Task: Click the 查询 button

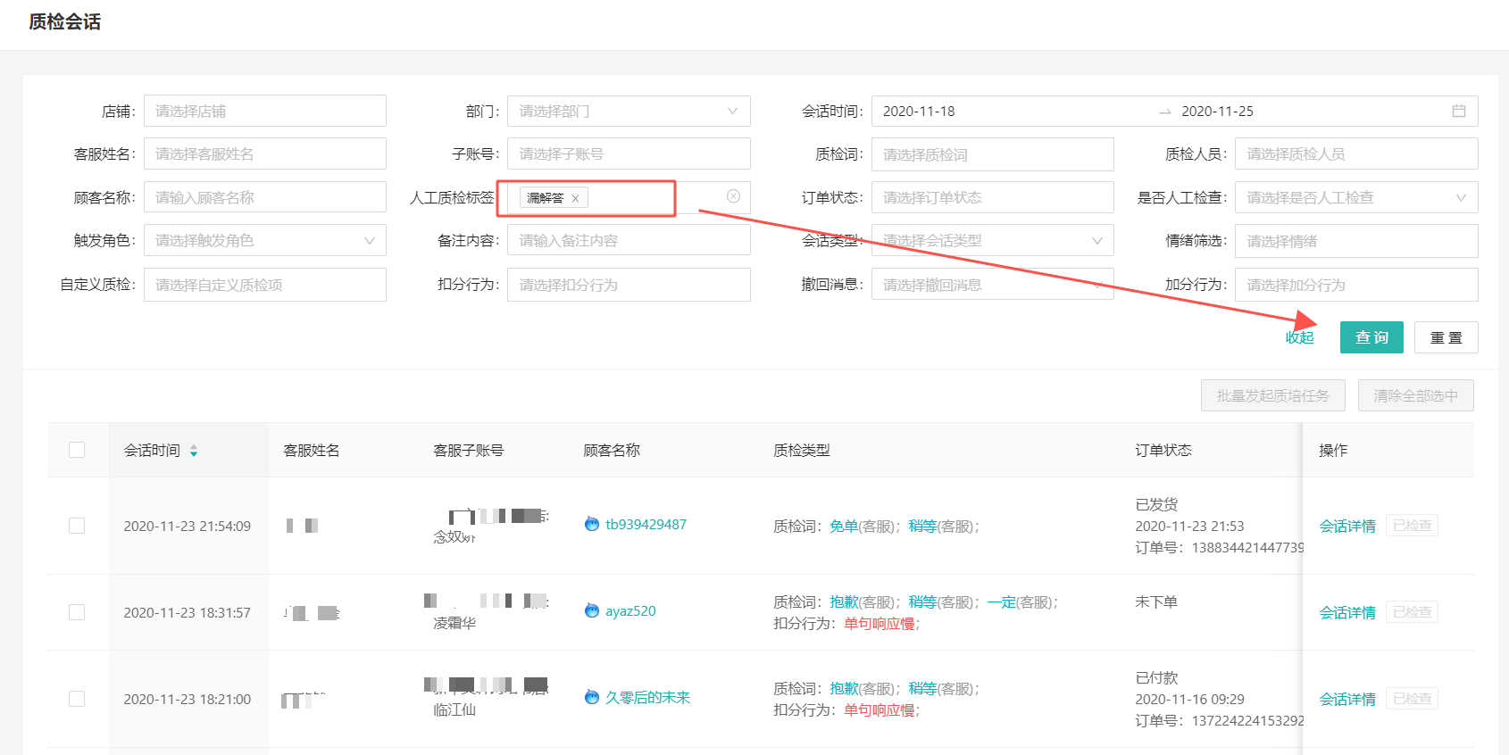Action: point(1371,337)
